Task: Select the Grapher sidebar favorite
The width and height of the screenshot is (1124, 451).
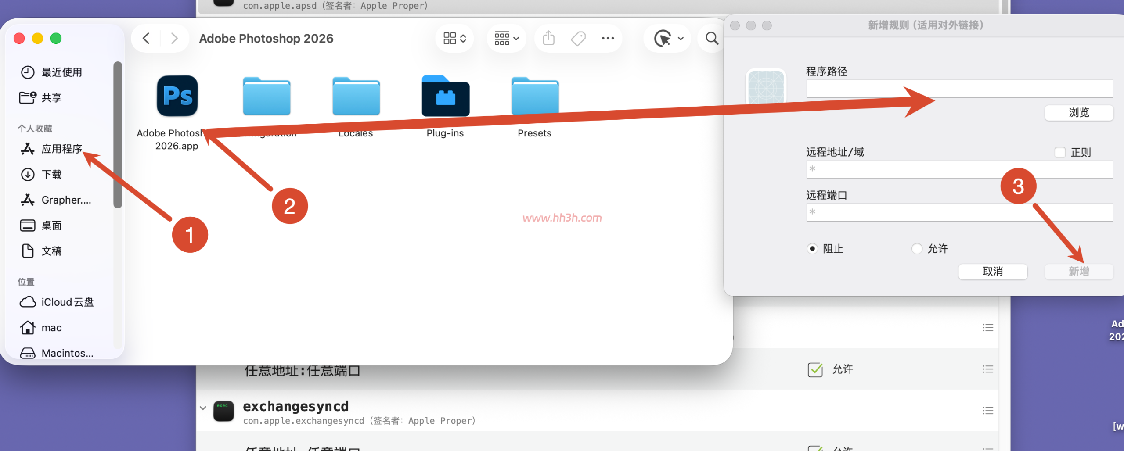Action: click(x=56, y=200)
